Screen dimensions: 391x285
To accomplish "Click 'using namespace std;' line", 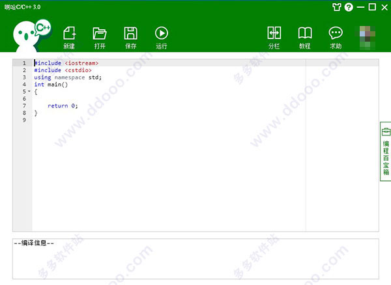I will point(68,77).
